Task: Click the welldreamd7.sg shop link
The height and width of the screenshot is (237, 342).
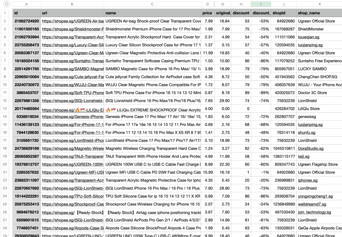Action: tap(312, 204)
